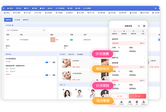The image size is (166, 112).
Task: Click the target icon in the phone header
Action: pos(144,26)
